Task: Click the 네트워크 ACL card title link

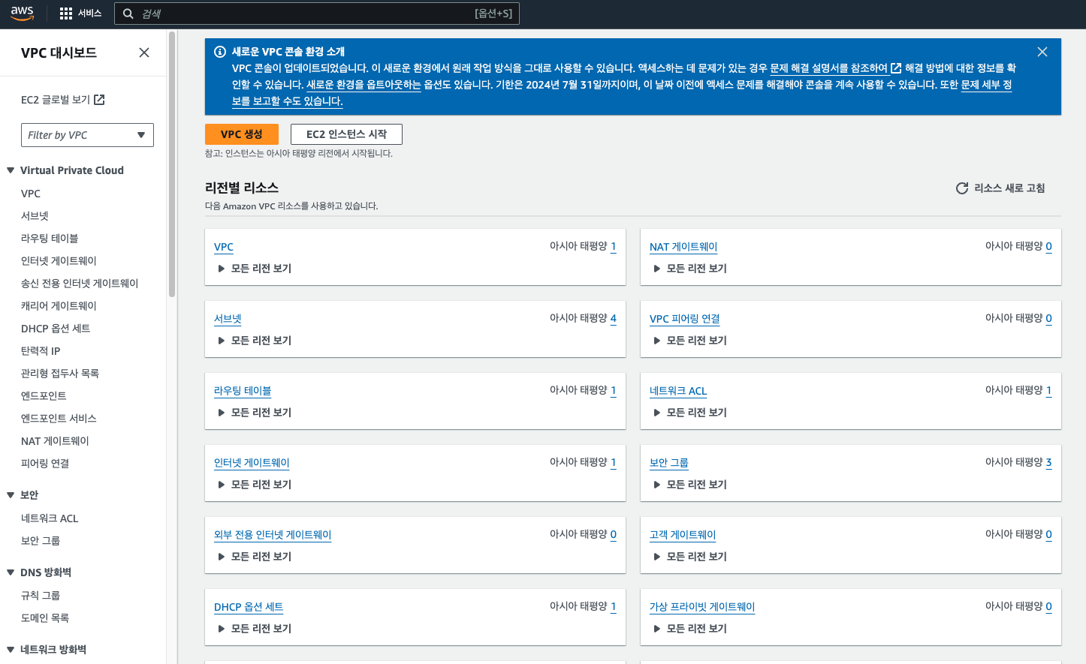Action: click(678, 391)
